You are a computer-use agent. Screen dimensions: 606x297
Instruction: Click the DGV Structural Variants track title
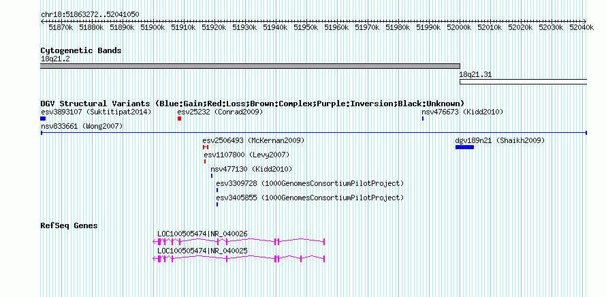point(253,104)
